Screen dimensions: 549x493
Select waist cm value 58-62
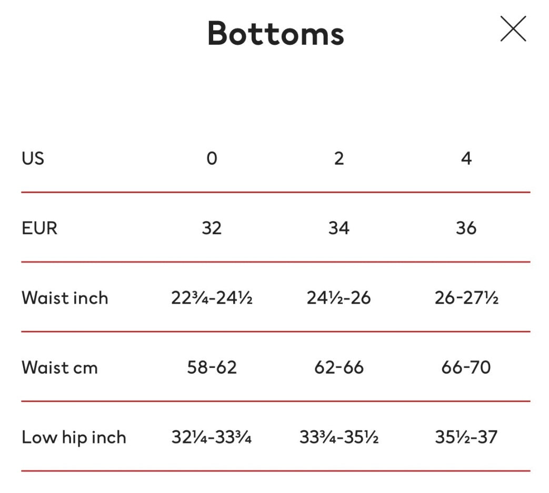click(x=212, y=367)
